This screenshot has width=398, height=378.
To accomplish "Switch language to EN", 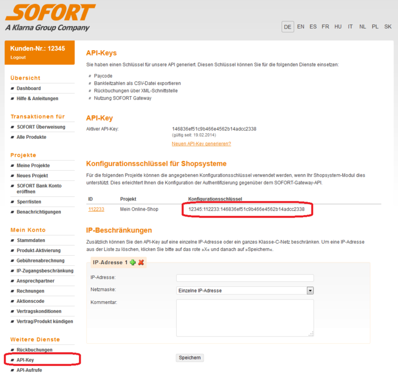I will coord(301,27).
